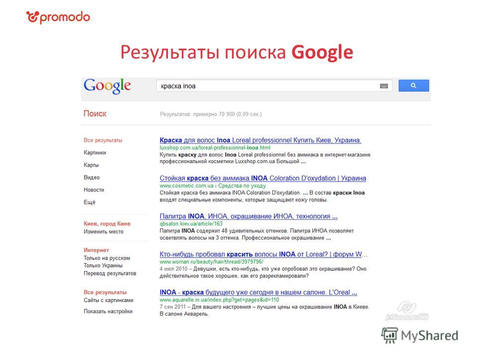477x358 pixels.
Task: Switch to 'Картинки' search category
Action: pyautogui.click(x=95, y=153)
